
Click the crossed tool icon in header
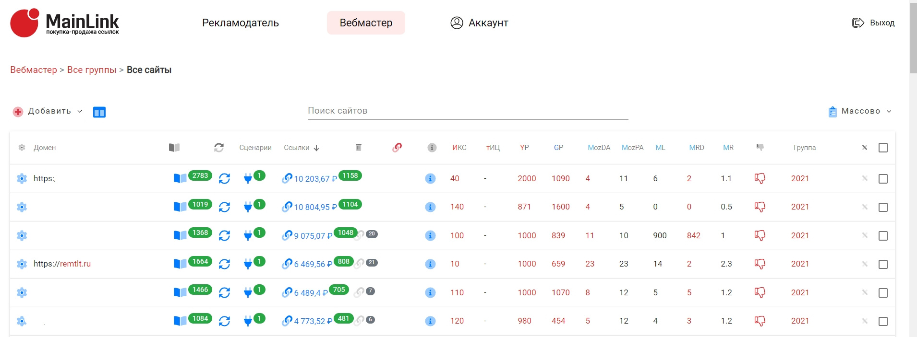pyautogui.click(x=865, y=148)
